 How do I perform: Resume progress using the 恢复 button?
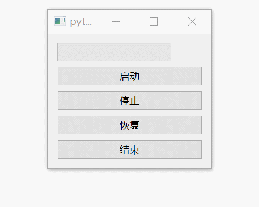(x=129, y=125)
